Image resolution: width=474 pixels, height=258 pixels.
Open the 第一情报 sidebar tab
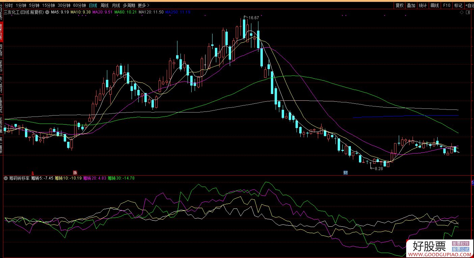click(1, 145)
